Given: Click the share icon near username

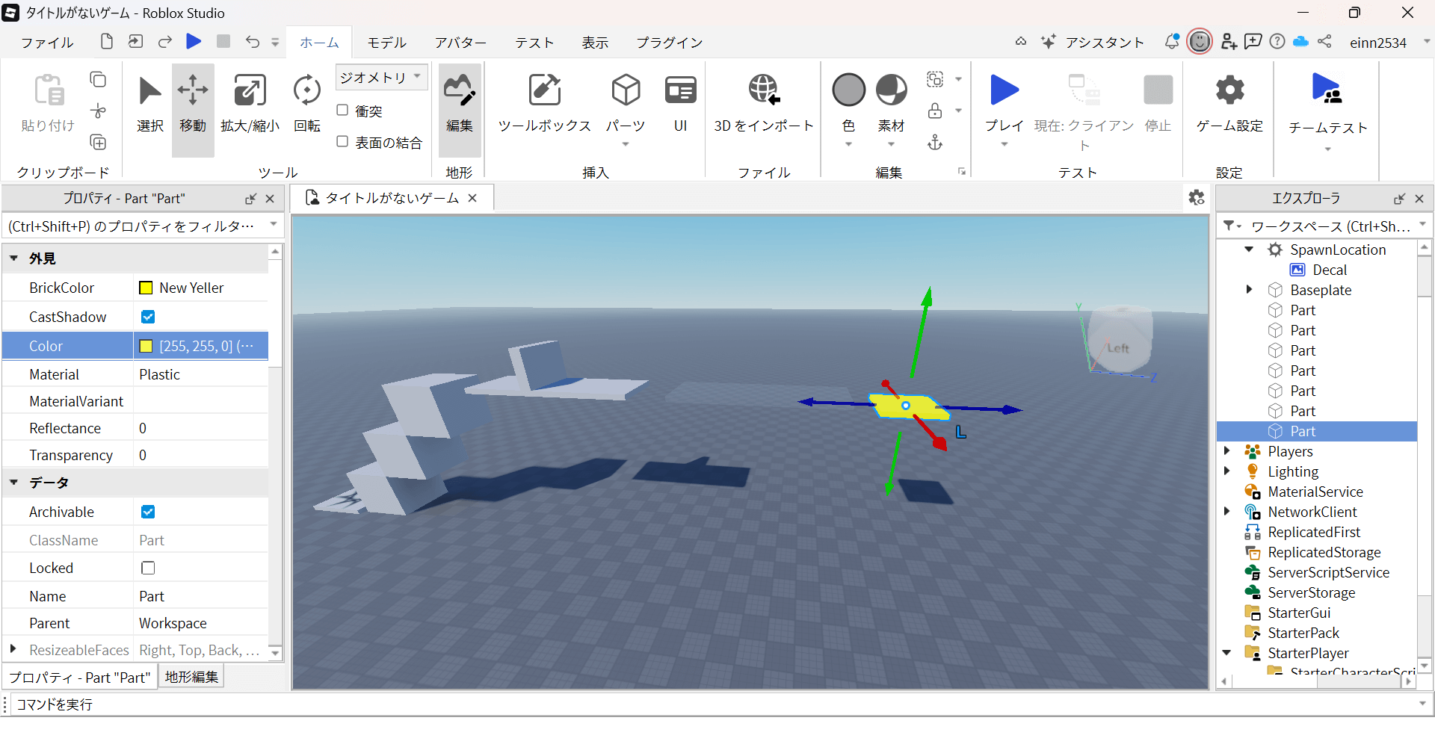Looking at the screenshot, I should (1324, 42).
